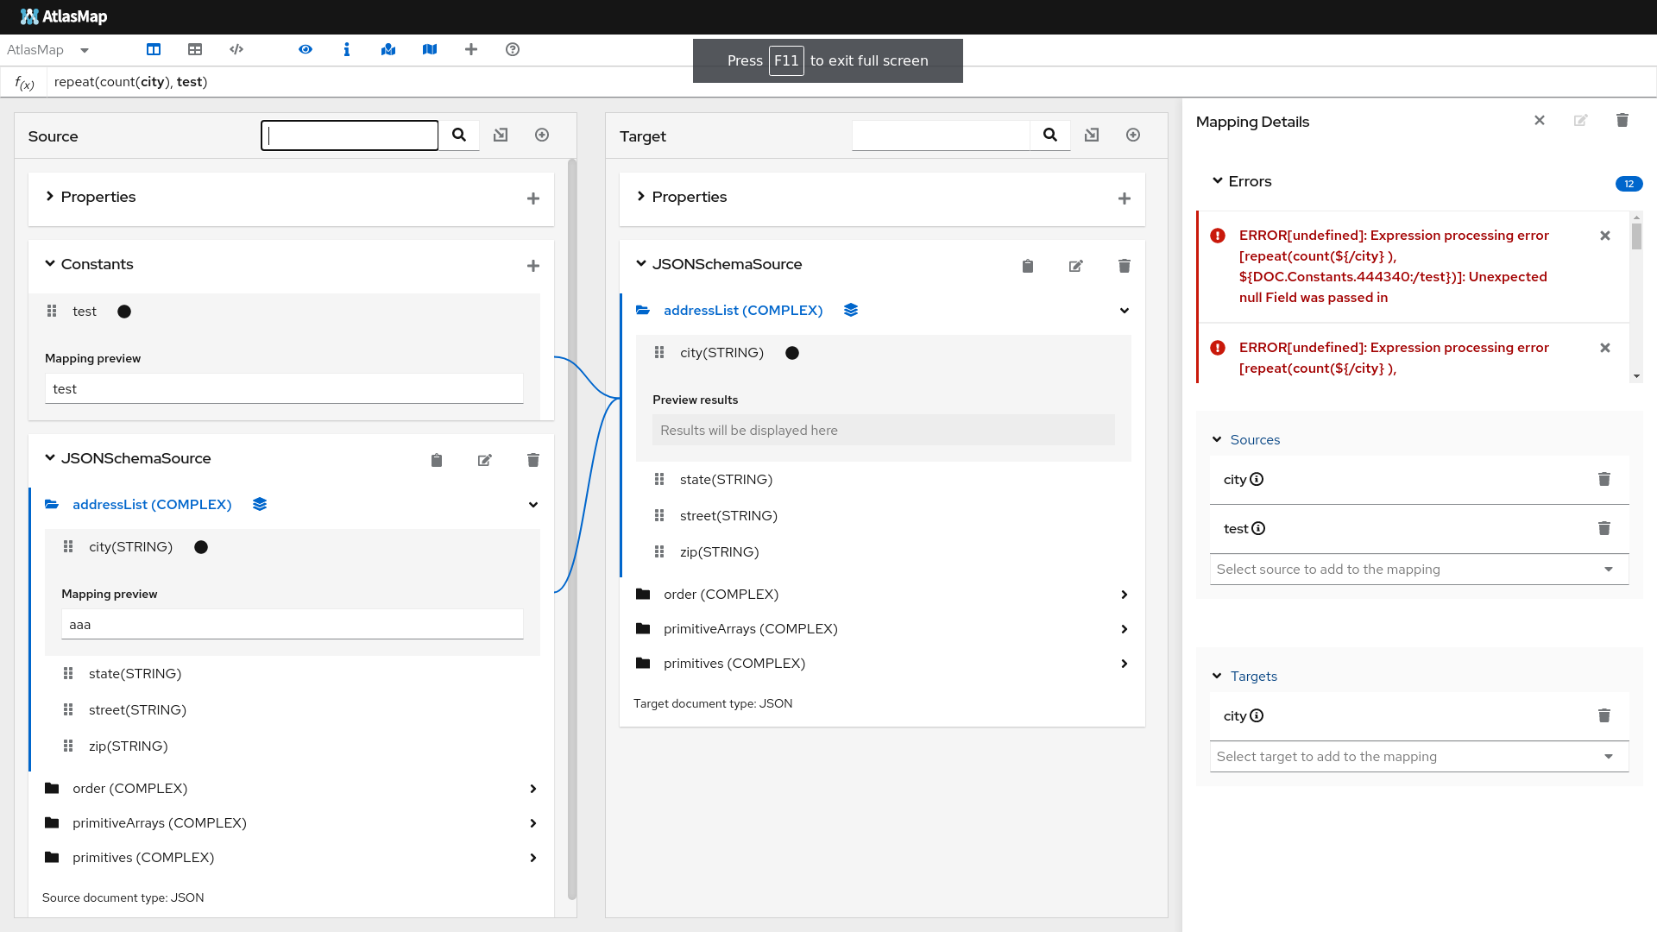
Task: Switch to the mapping table view
Action: [x=195, y=49]
